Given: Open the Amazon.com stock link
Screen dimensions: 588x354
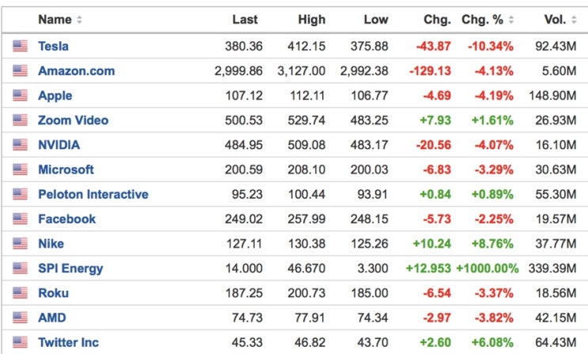Looking at the screenshot, I should tap(77, 70).
